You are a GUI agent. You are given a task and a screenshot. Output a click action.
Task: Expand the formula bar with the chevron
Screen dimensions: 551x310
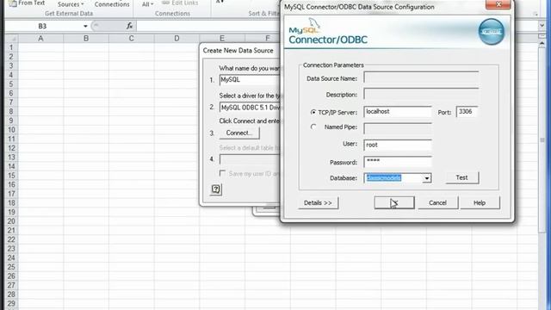coord(542,25)
